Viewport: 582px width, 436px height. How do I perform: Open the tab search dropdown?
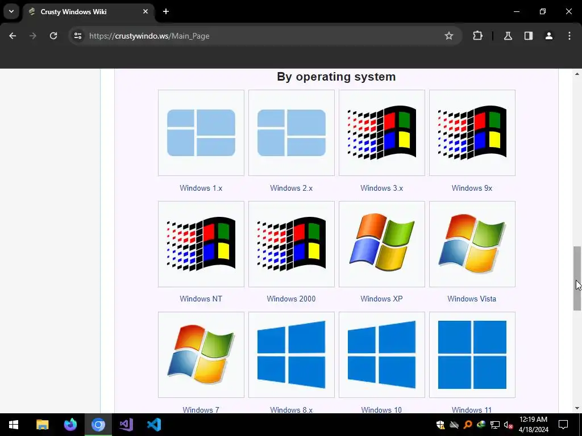click(11, 11)
